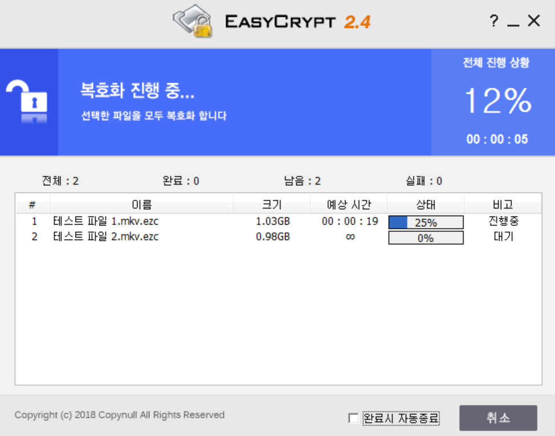Click the 남음 : 2 counter

(302, 181)
